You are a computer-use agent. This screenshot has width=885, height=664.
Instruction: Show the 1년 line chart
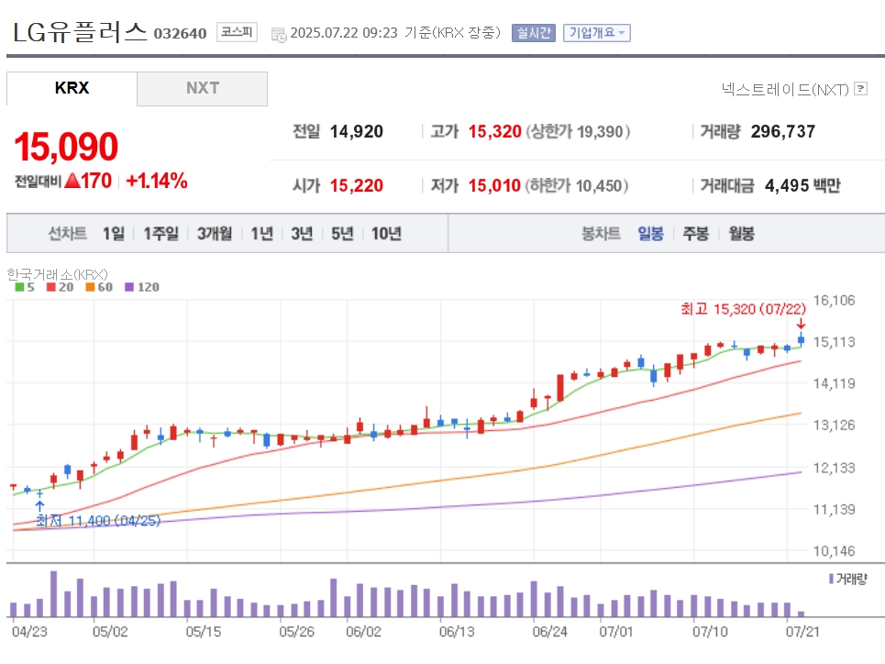[262, 233]
